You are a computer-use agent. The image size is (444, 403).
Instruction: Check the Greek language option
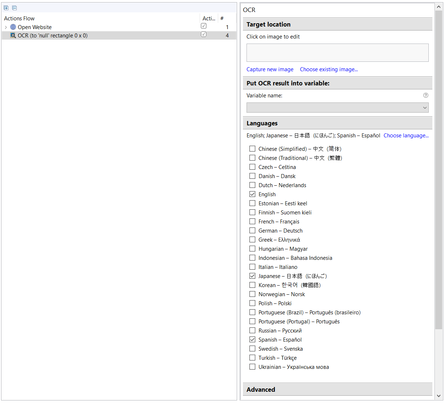coord(252,239)
